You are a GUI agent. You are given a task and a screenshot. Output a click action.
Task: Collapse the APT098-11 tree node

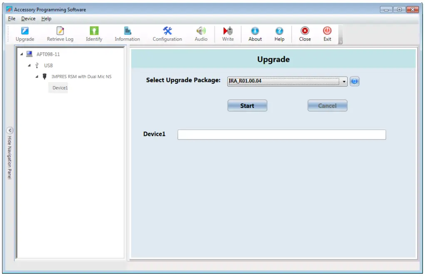pos(21,54)
